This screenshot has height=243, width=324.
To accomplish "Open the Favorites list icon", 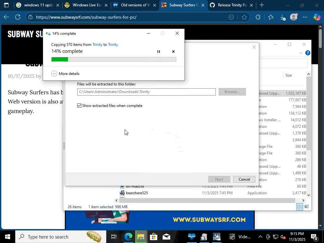I will (x=271, y=17).
